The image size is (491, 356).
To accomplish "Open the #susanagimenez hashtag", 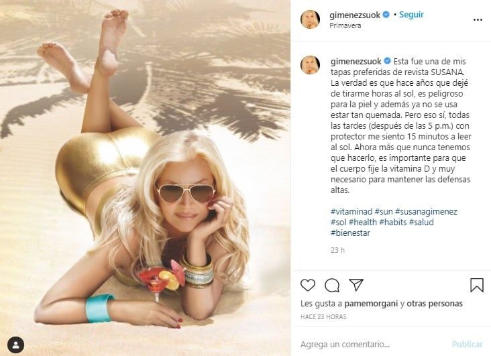I will (x=426, y=212).
